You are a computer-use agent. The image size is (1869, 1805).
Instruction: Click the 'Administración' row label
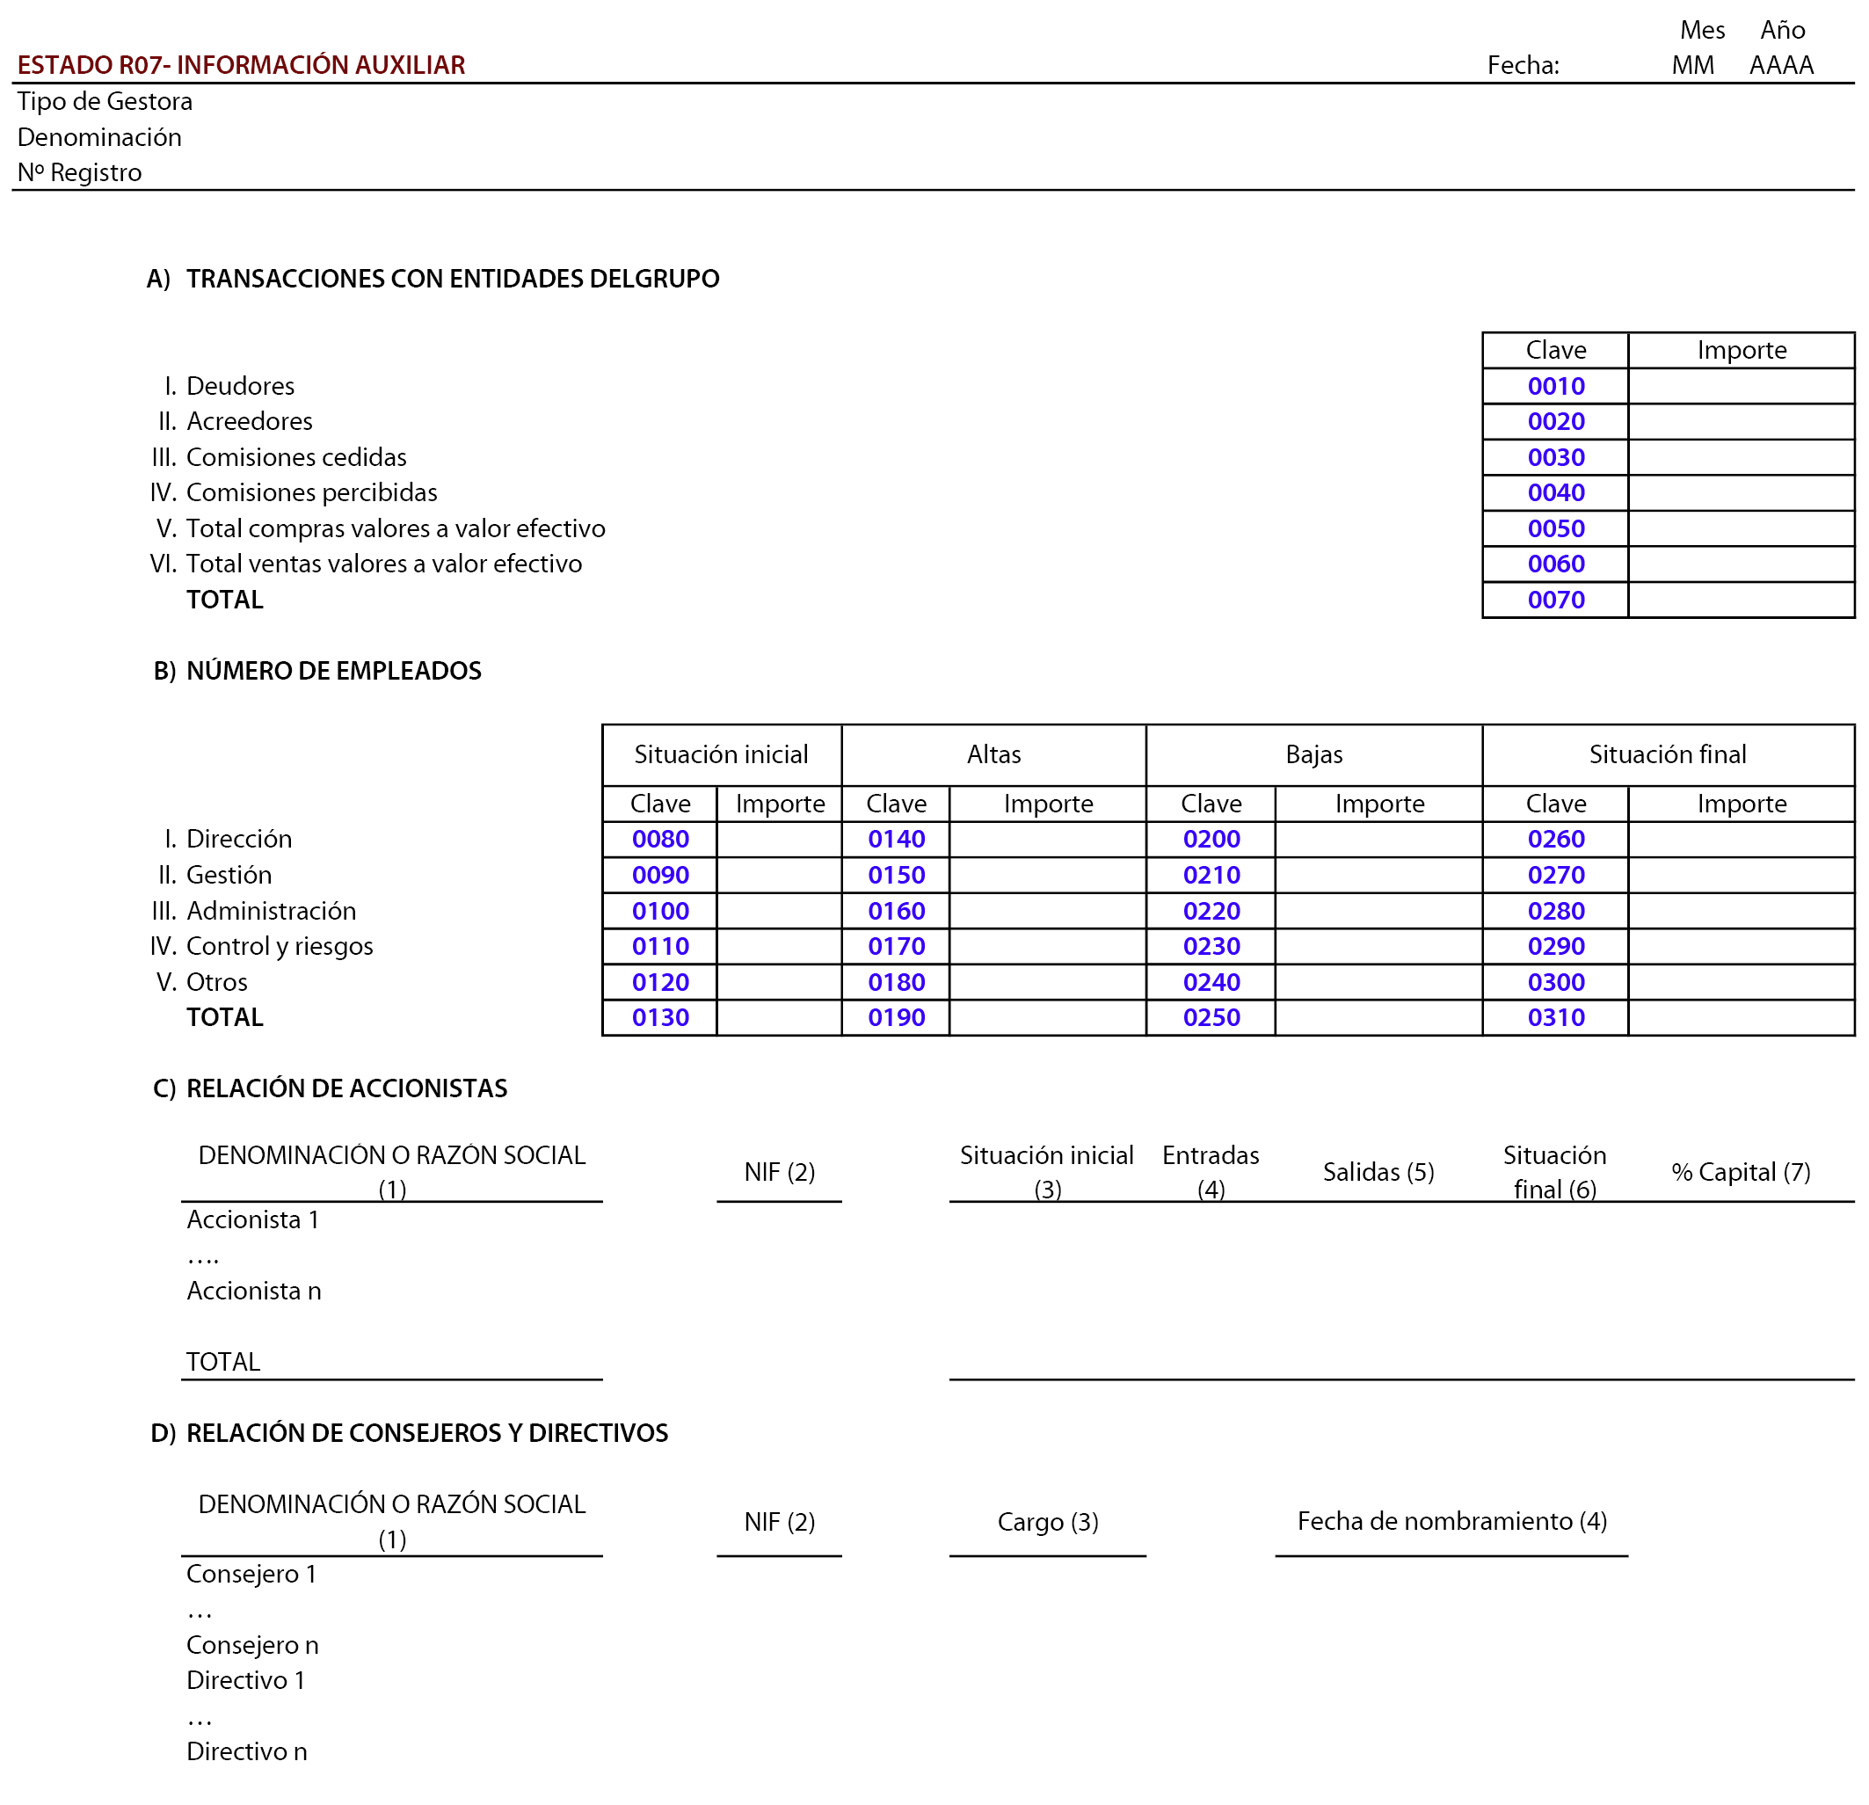(x=271, y=912)
